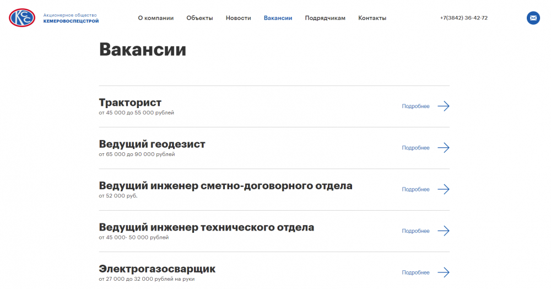Screen dimensions: 551x289
Task: Go to the Объекты menu item
Action: tap(199, 18)
